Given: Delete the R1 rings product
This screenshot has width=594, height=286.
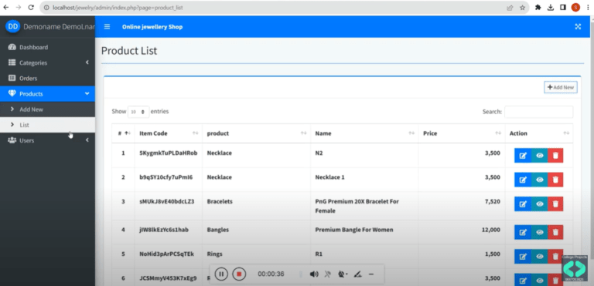Looking at the screenshot, I should tap(555, 257).
